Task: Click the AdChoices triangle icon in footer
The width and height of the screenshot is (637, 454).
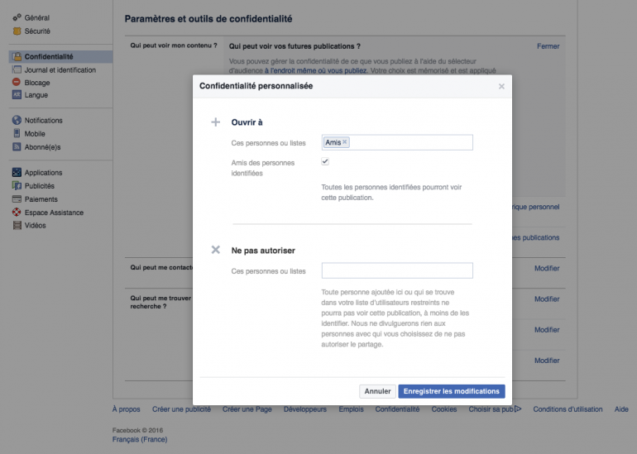Action: click(518, 409)
